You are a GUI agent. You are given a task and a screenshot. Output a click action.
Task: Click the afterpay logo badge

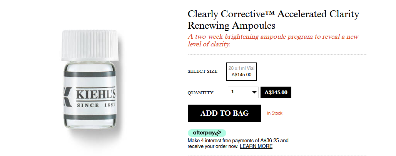coord(207,133)
